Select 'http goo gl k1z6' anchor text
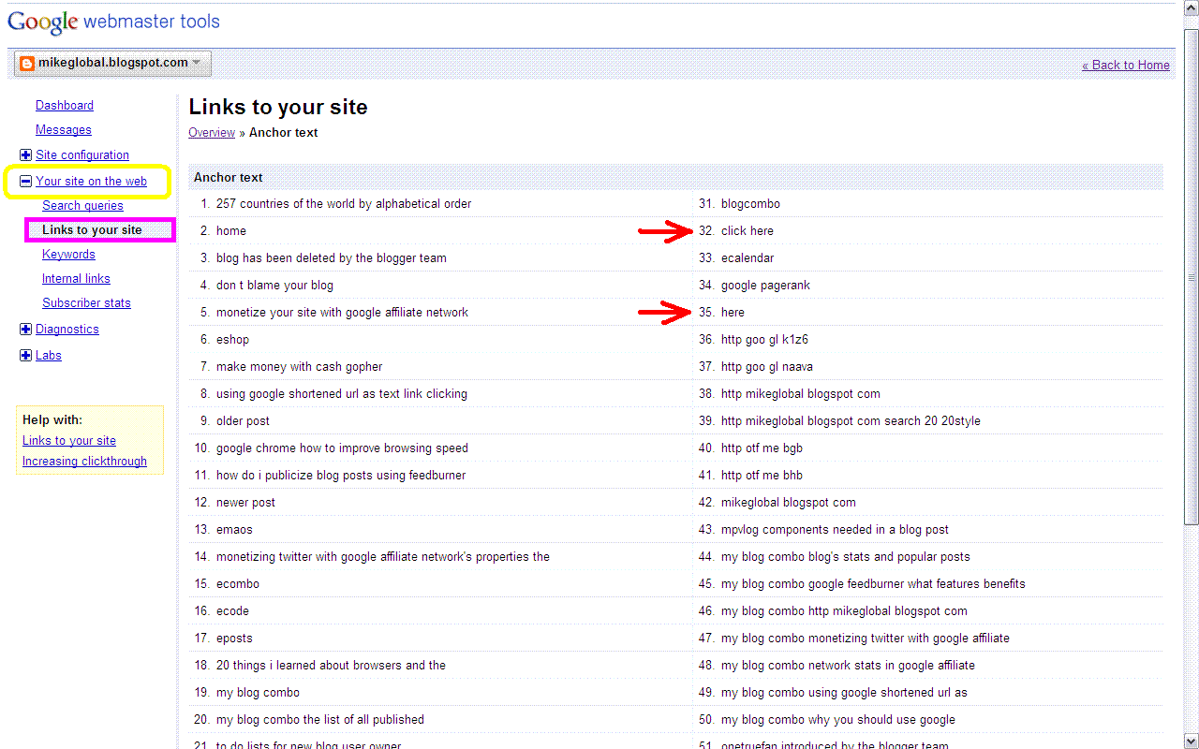Image resolution: width=1199 pixels, height=749 pixels. (x=764, y=340)
